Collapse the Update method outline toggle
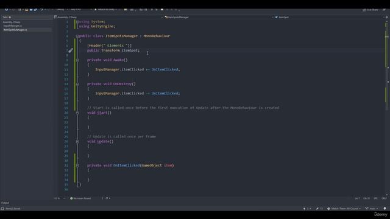390x219 pixels. [x=77, y=142]
